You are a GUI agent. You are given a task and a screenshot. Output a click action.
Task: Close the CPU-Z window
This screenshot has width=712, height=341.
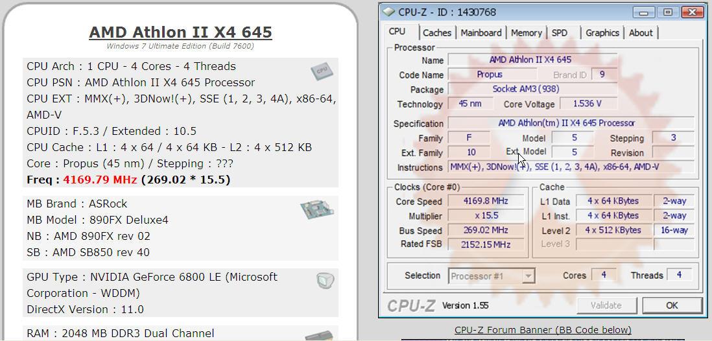click(x=691, y=12)
